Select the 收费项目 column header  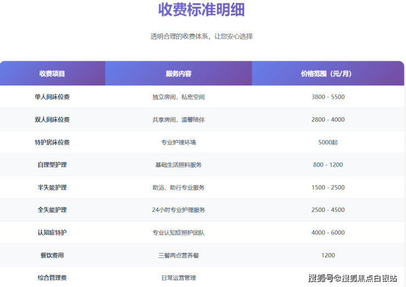[x=52, y=73]
